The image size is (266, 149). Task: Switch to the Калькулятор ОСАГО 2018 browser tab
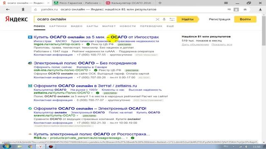pyautogui.click(x=130, y=3)
